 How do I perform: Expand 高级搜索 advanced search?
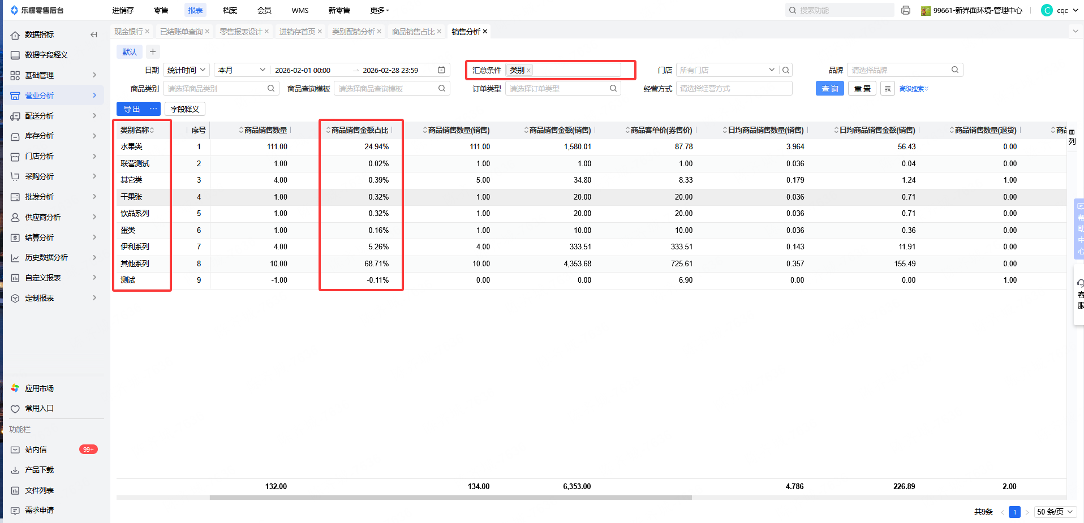[x=914, y=89]
